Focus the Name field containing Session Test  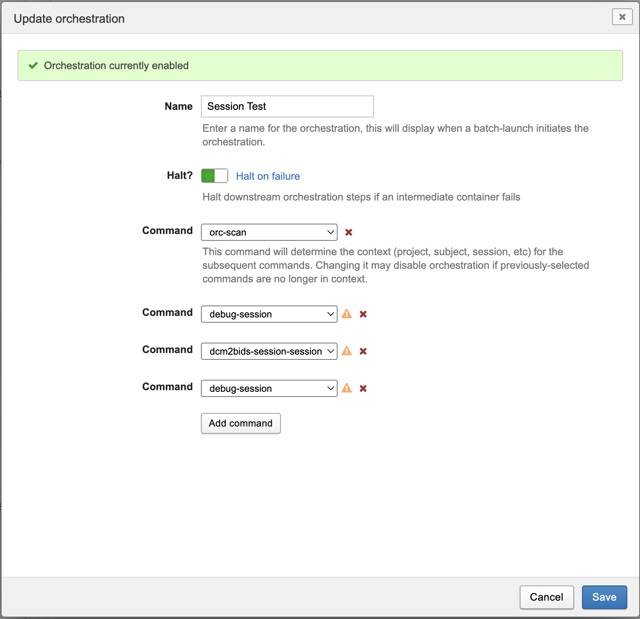(287, 107)
